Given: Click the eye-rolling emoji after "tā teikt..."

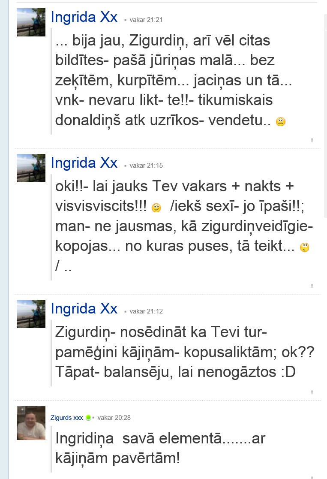Looking at the screenshot, I should (304, 247).
